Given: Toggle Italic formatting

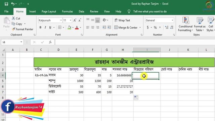Looking at the screenshot, I should click(x=45, y=28).
